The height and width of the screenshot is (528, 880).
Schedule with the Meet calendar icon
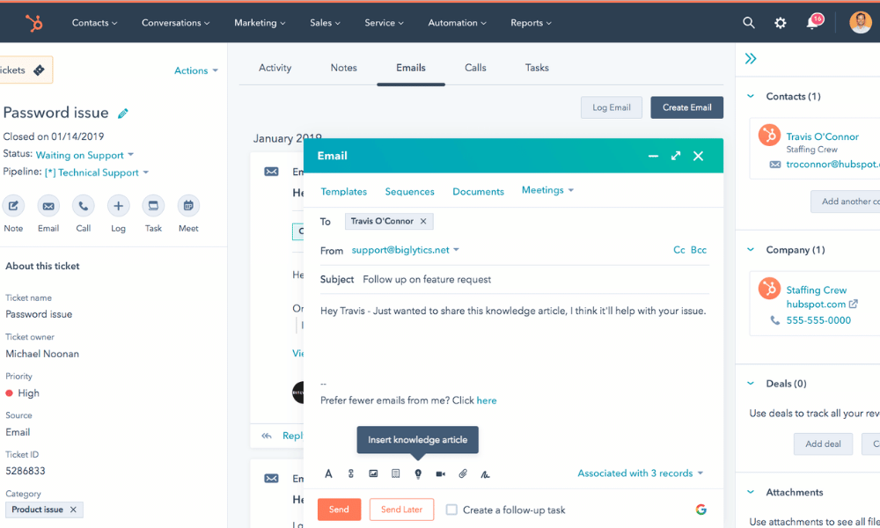click(188, 206)
